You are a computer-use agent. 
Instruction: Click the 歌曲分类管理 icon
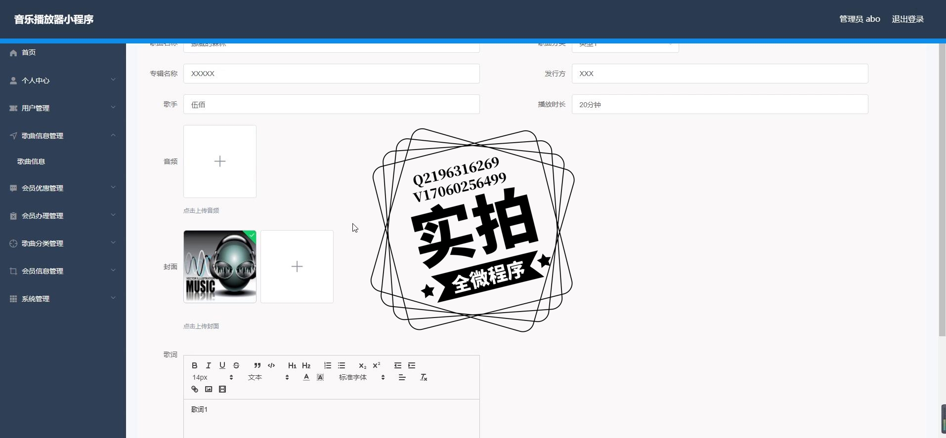point(13,243)
